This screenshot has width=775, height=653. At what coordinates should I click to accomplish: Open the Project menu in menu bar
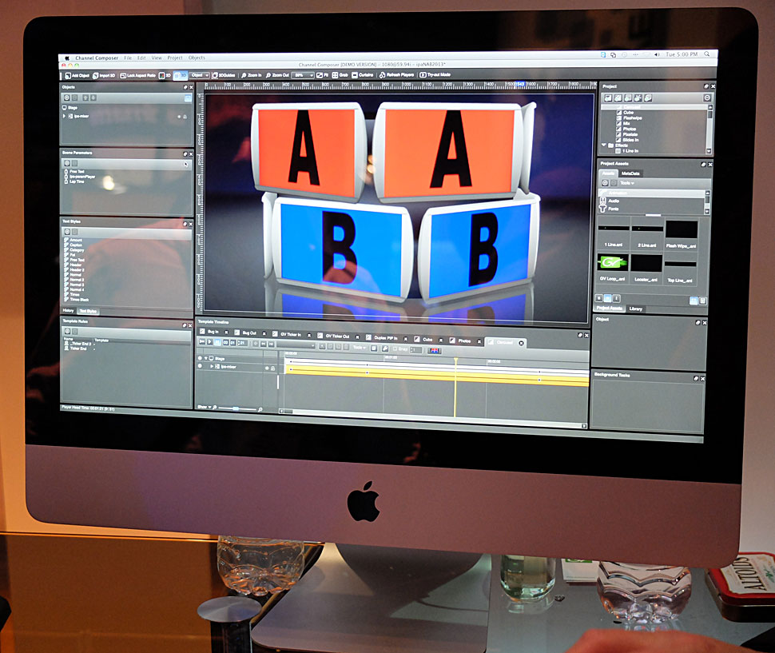pyautogui.click(x=174, y=58)
